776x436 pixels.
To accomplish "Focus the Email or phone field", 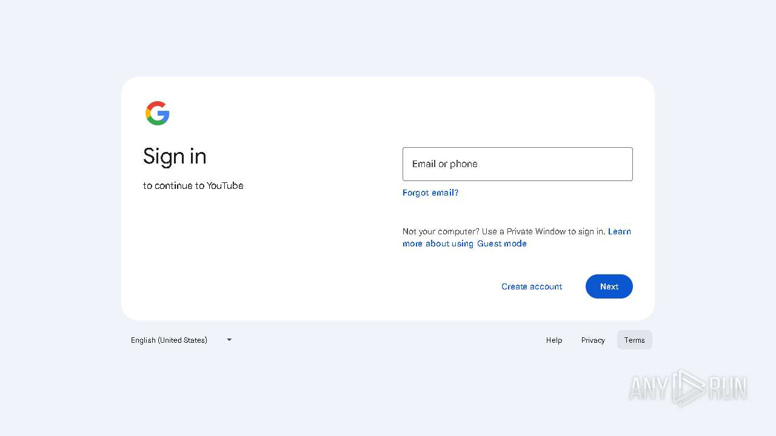I will (517, 164).
